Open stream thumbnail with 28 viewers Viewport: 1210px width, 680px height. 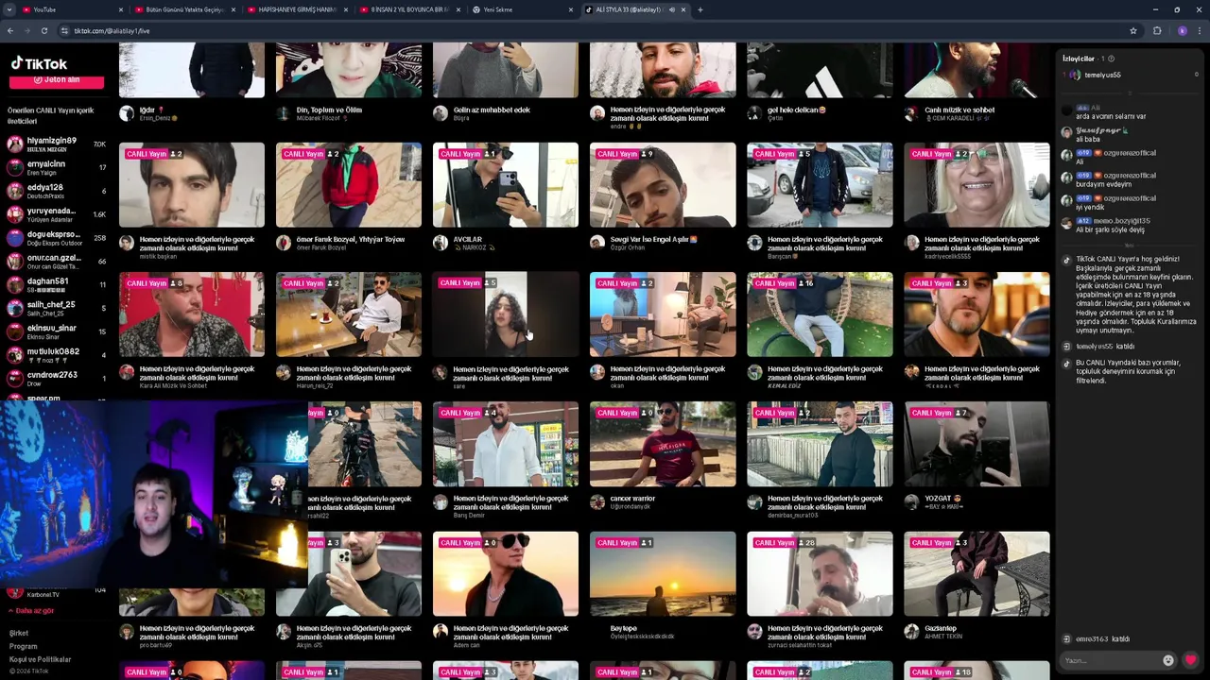pos(820,573)
